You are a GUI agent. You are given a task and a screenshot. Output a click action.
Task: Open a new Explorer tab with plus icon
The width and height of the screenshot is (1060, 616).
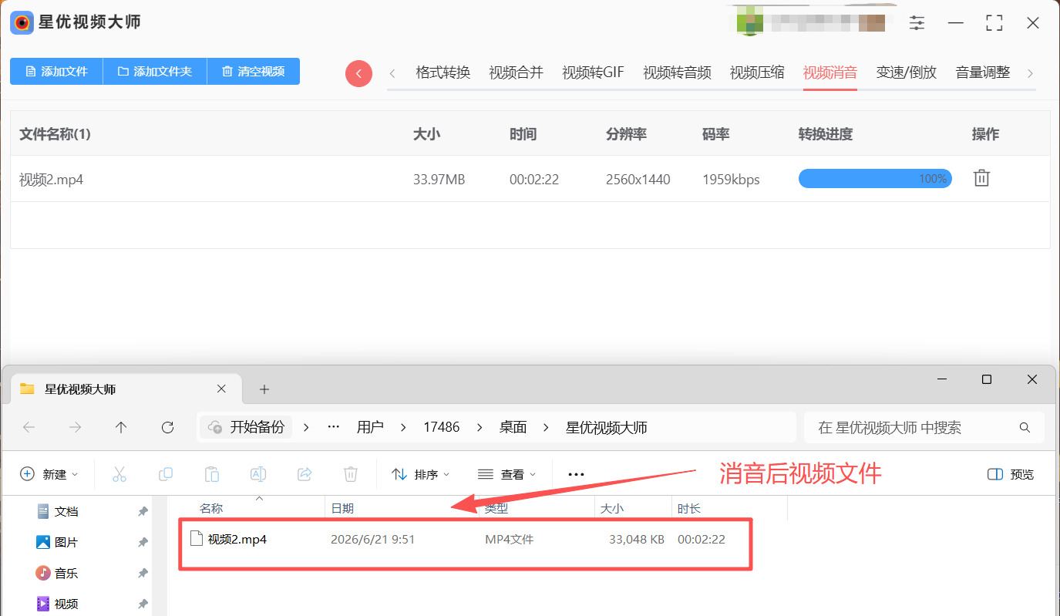[264, 389]
